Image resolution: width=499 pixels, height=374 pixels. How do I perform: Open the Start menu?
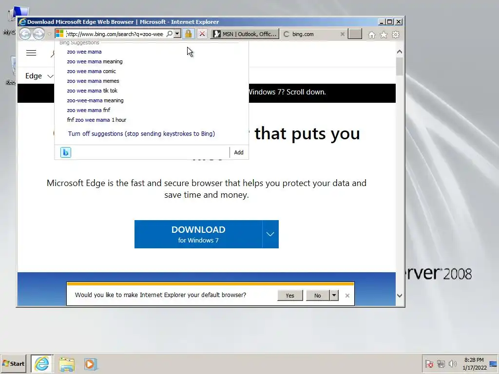coord(13,363)
